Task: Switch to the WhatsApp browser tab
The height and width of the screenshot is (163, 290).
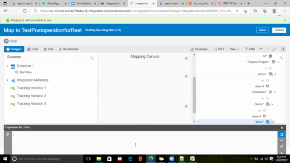Action: 54,4
